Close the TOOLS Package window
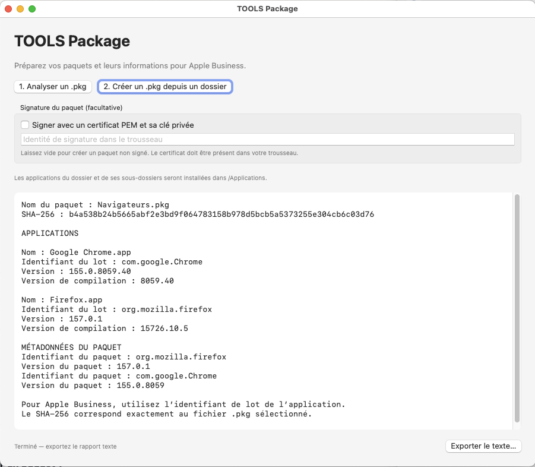The height and width of the screenshot is (467, 535). [x=8, y=9]
